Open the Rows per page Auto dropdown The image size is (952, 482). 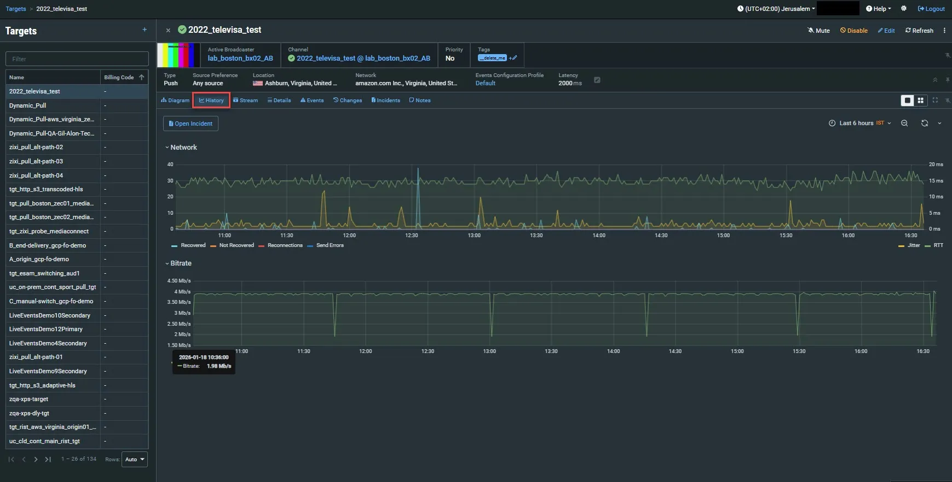[134, 460]
